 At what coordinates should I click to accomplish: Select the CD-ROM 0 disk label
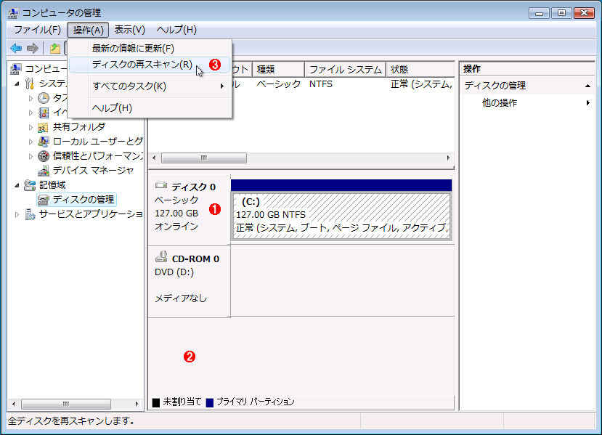click(190, 282)
